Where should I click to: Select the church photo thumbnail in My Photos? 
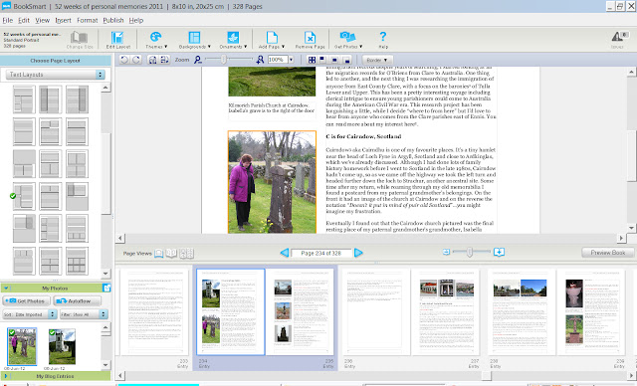(62, 346)
